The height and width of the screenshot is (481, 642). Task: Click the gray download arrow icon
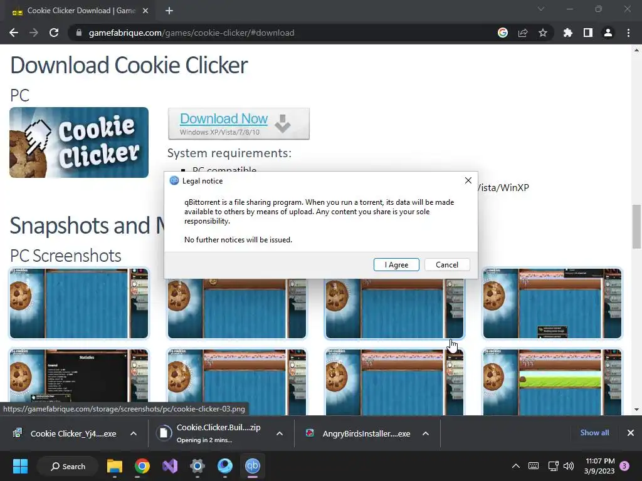point(283,123)
